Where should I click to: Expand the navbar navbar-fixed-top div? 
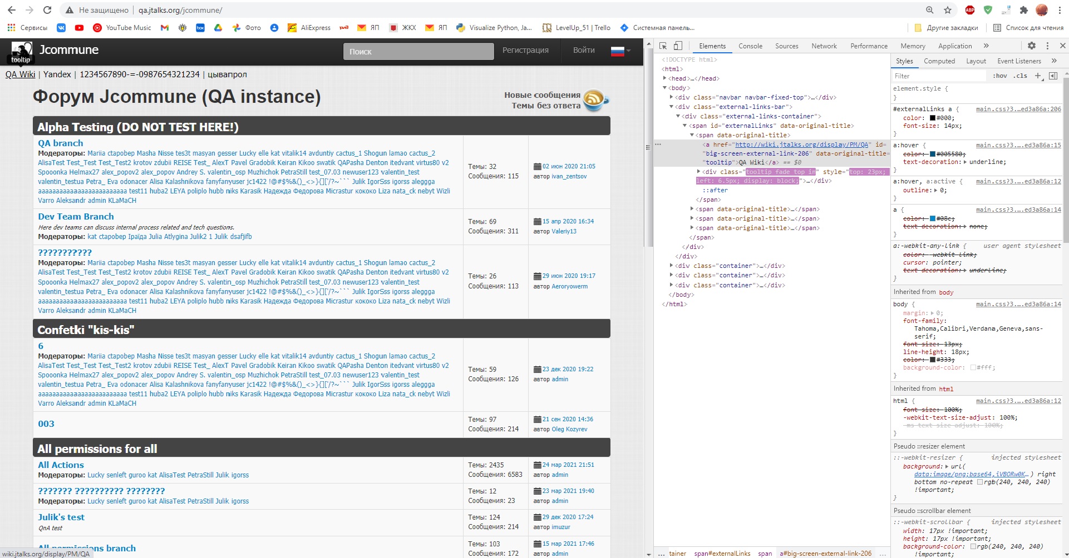671,97
